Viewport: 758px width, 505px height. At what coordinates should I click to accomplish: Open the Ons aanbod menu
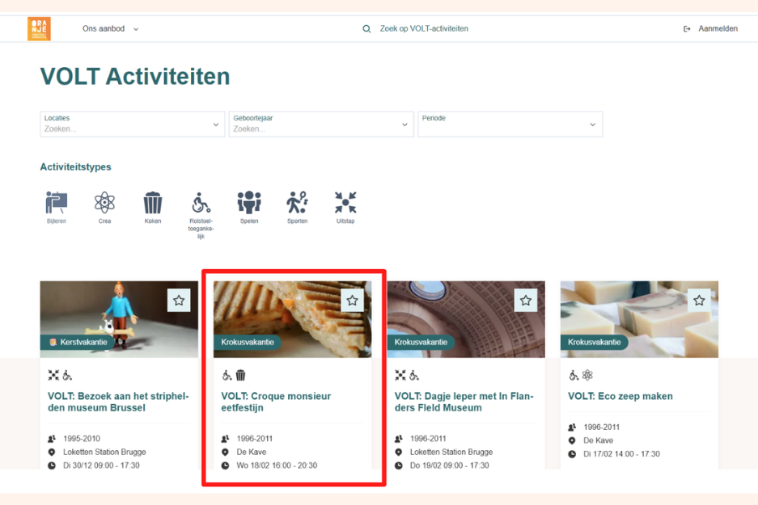click(x=110, y=29)
